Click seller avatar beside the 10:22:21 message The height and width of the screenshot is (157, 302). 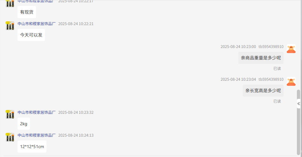10,26
